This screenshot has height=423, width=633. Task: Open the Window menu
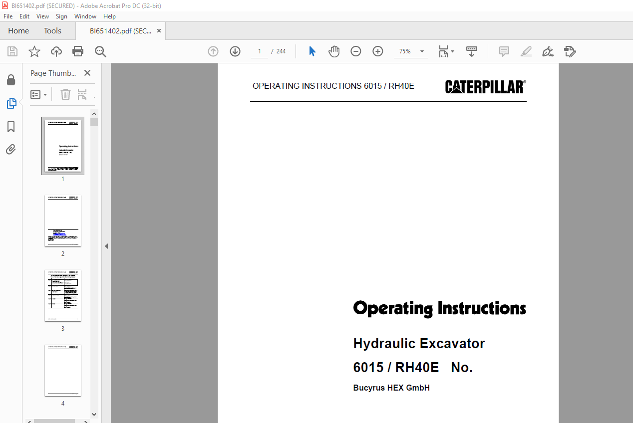click(85, 16)
